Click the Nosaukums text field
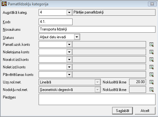This screenshot has height=117, width=158. [x=97, y=29]
